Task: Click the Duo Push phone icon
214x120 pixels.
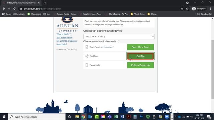Action: 87,47
